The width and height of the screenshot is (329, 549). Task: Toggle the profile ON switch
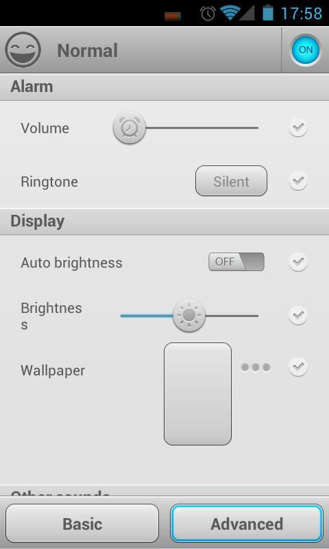click(306, 49)
